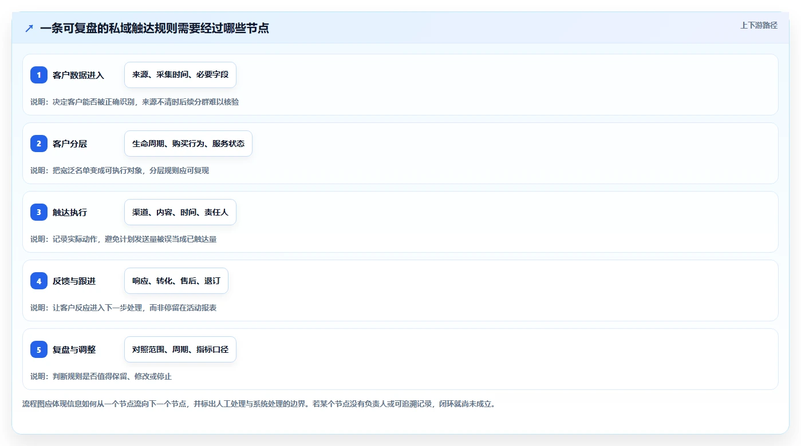The image size is (801, 446).
Task: Click the number 2 step badge
Action: click(x=39, y=144)
